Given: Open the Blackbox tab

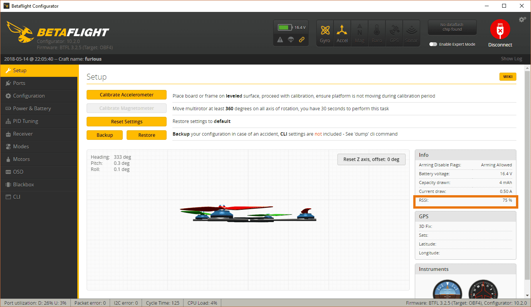Looking at the screenshot, I should tap(39, 184).
